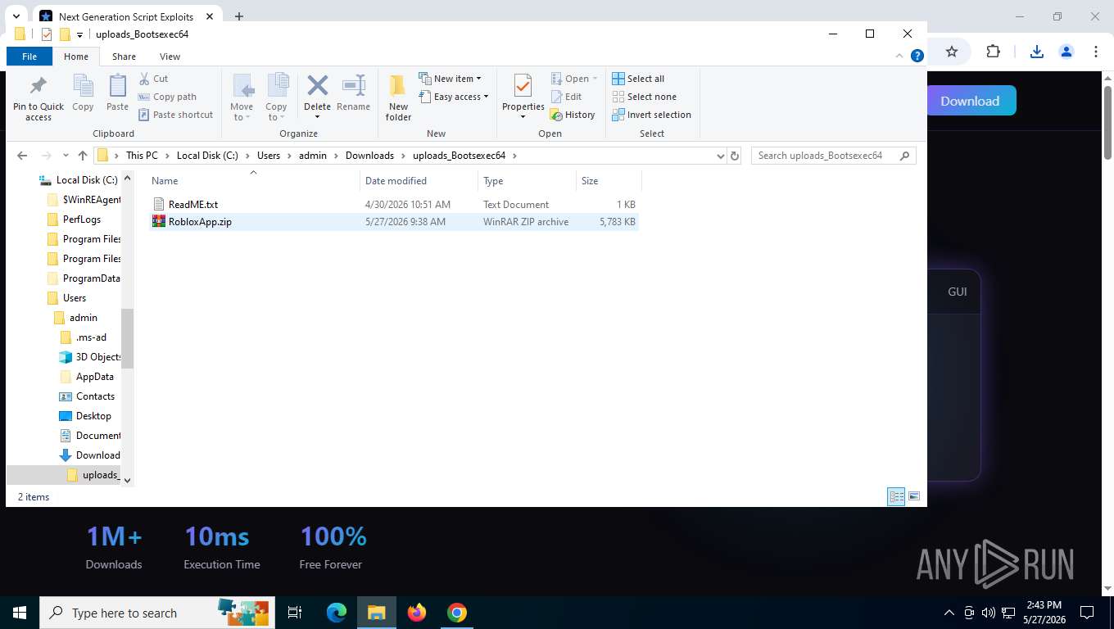1114x629 pixels.
Task: Open the Easy access dropdown
Action: click(453, 97)
